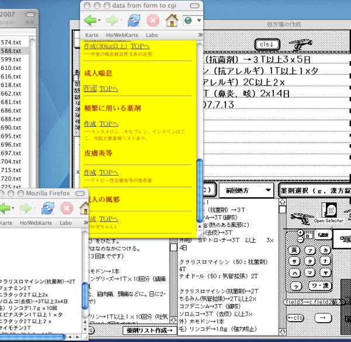351x342 pixels.
Task: Select the ヤ kana button
Action: [x=325, y=272]
